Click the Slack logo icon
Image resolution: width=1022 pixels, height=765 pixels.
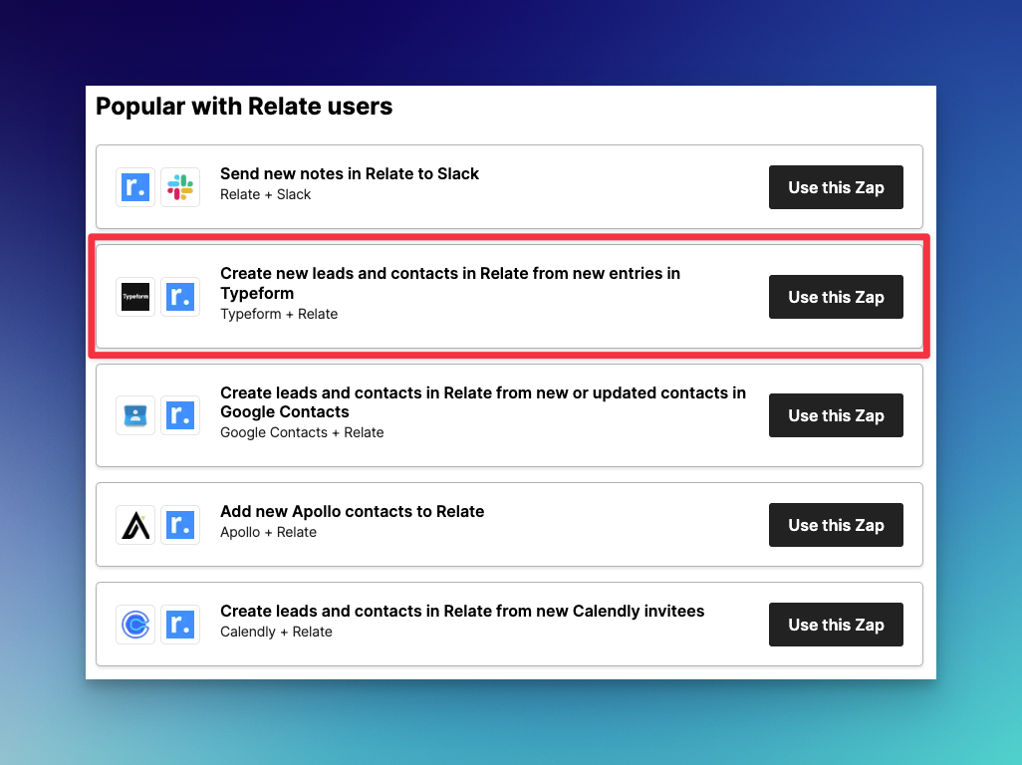point(180,187)
